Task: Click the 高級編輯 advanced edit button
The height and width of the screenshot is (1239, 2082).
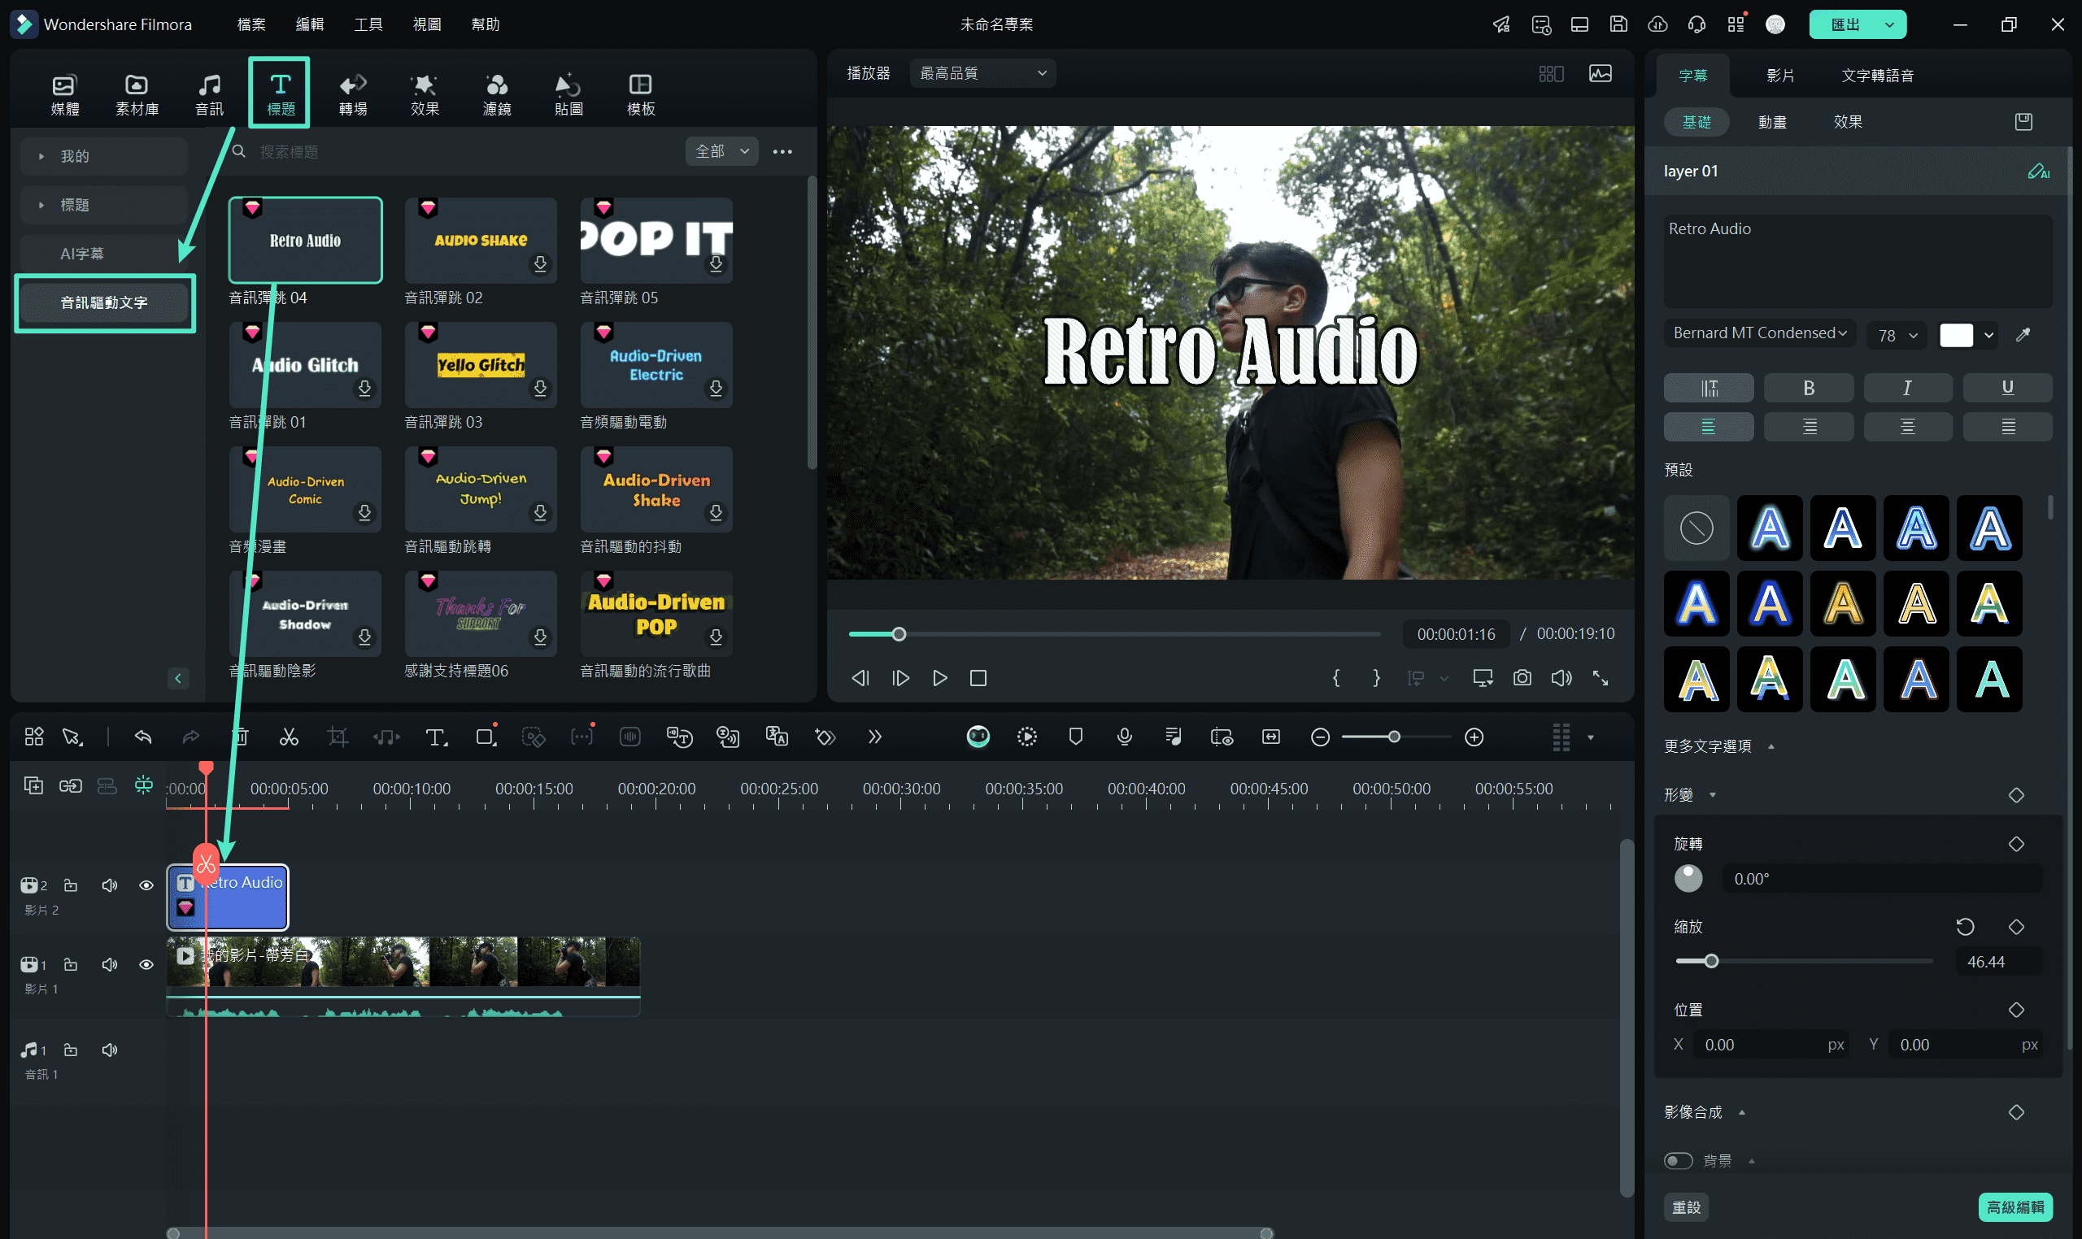Action: tap(2014, 1207)
